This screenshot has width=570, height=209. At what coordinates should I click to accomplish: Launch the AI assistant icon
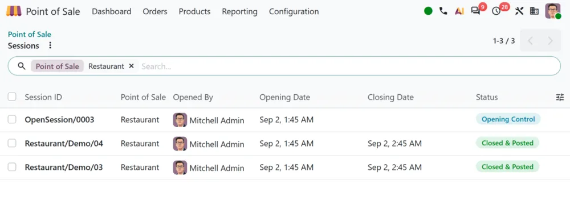point(459,11)
